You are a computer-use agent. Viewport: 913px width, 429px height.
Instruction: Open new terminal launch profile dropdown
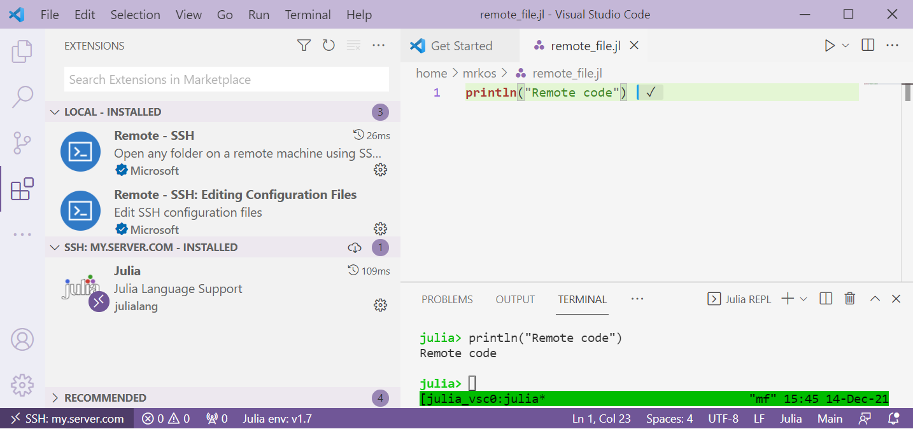803,299
